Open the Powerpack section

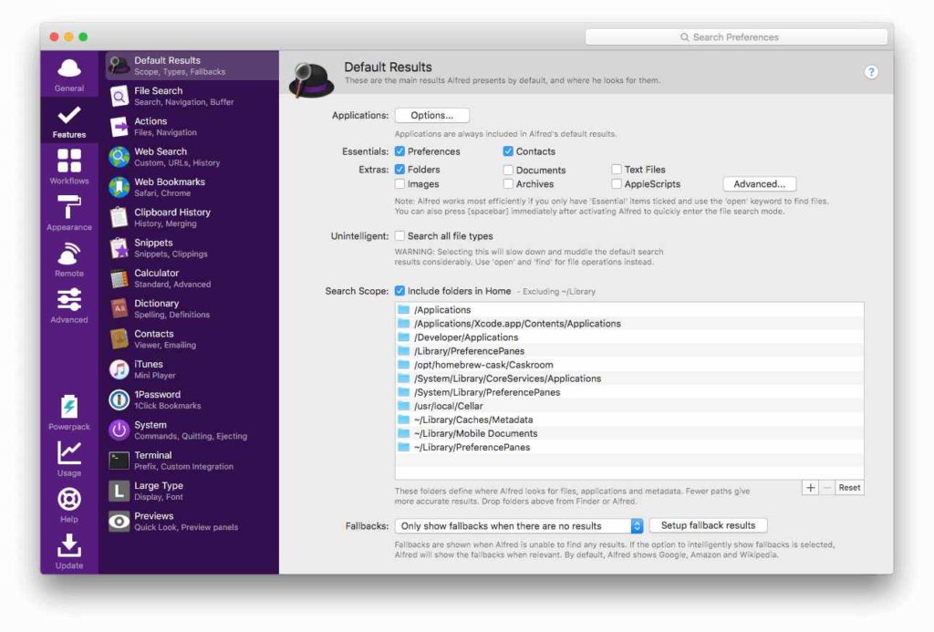[x=69, y=412]
